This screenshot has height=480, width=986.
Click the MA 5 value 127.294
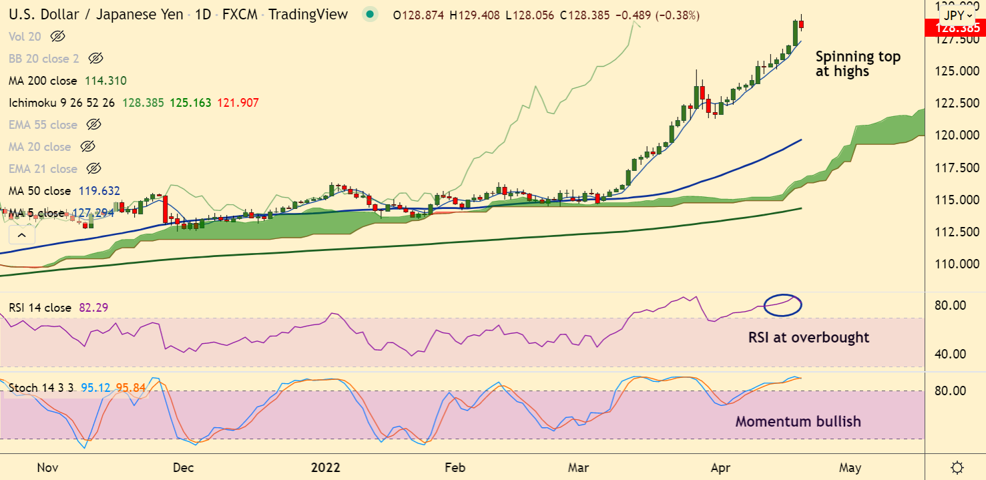pos(92,213)
